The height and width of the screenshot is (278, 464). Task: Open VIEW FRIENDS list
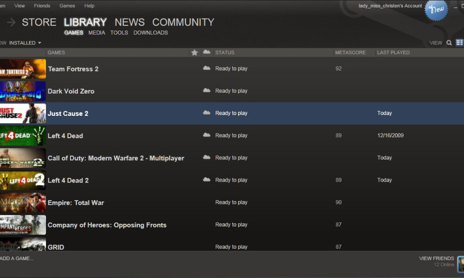[437, 258]
